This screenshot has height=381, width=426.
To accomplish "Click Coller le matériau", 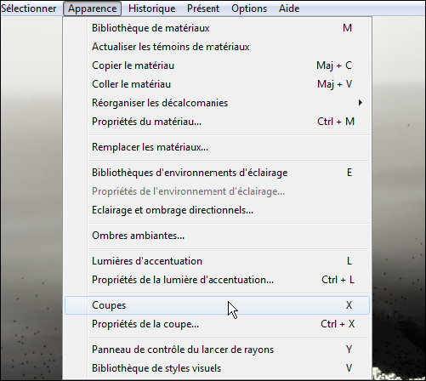I will click(x=217, y=84).
